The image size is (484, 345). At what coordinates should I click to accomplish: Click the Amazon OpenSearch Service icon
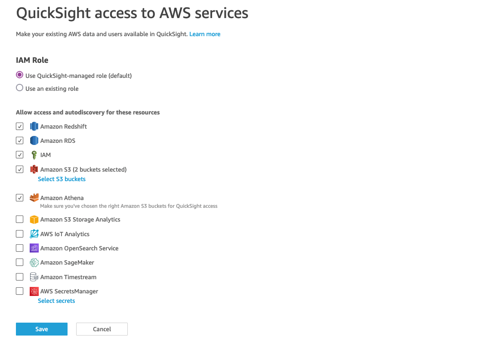pos(34,248)
